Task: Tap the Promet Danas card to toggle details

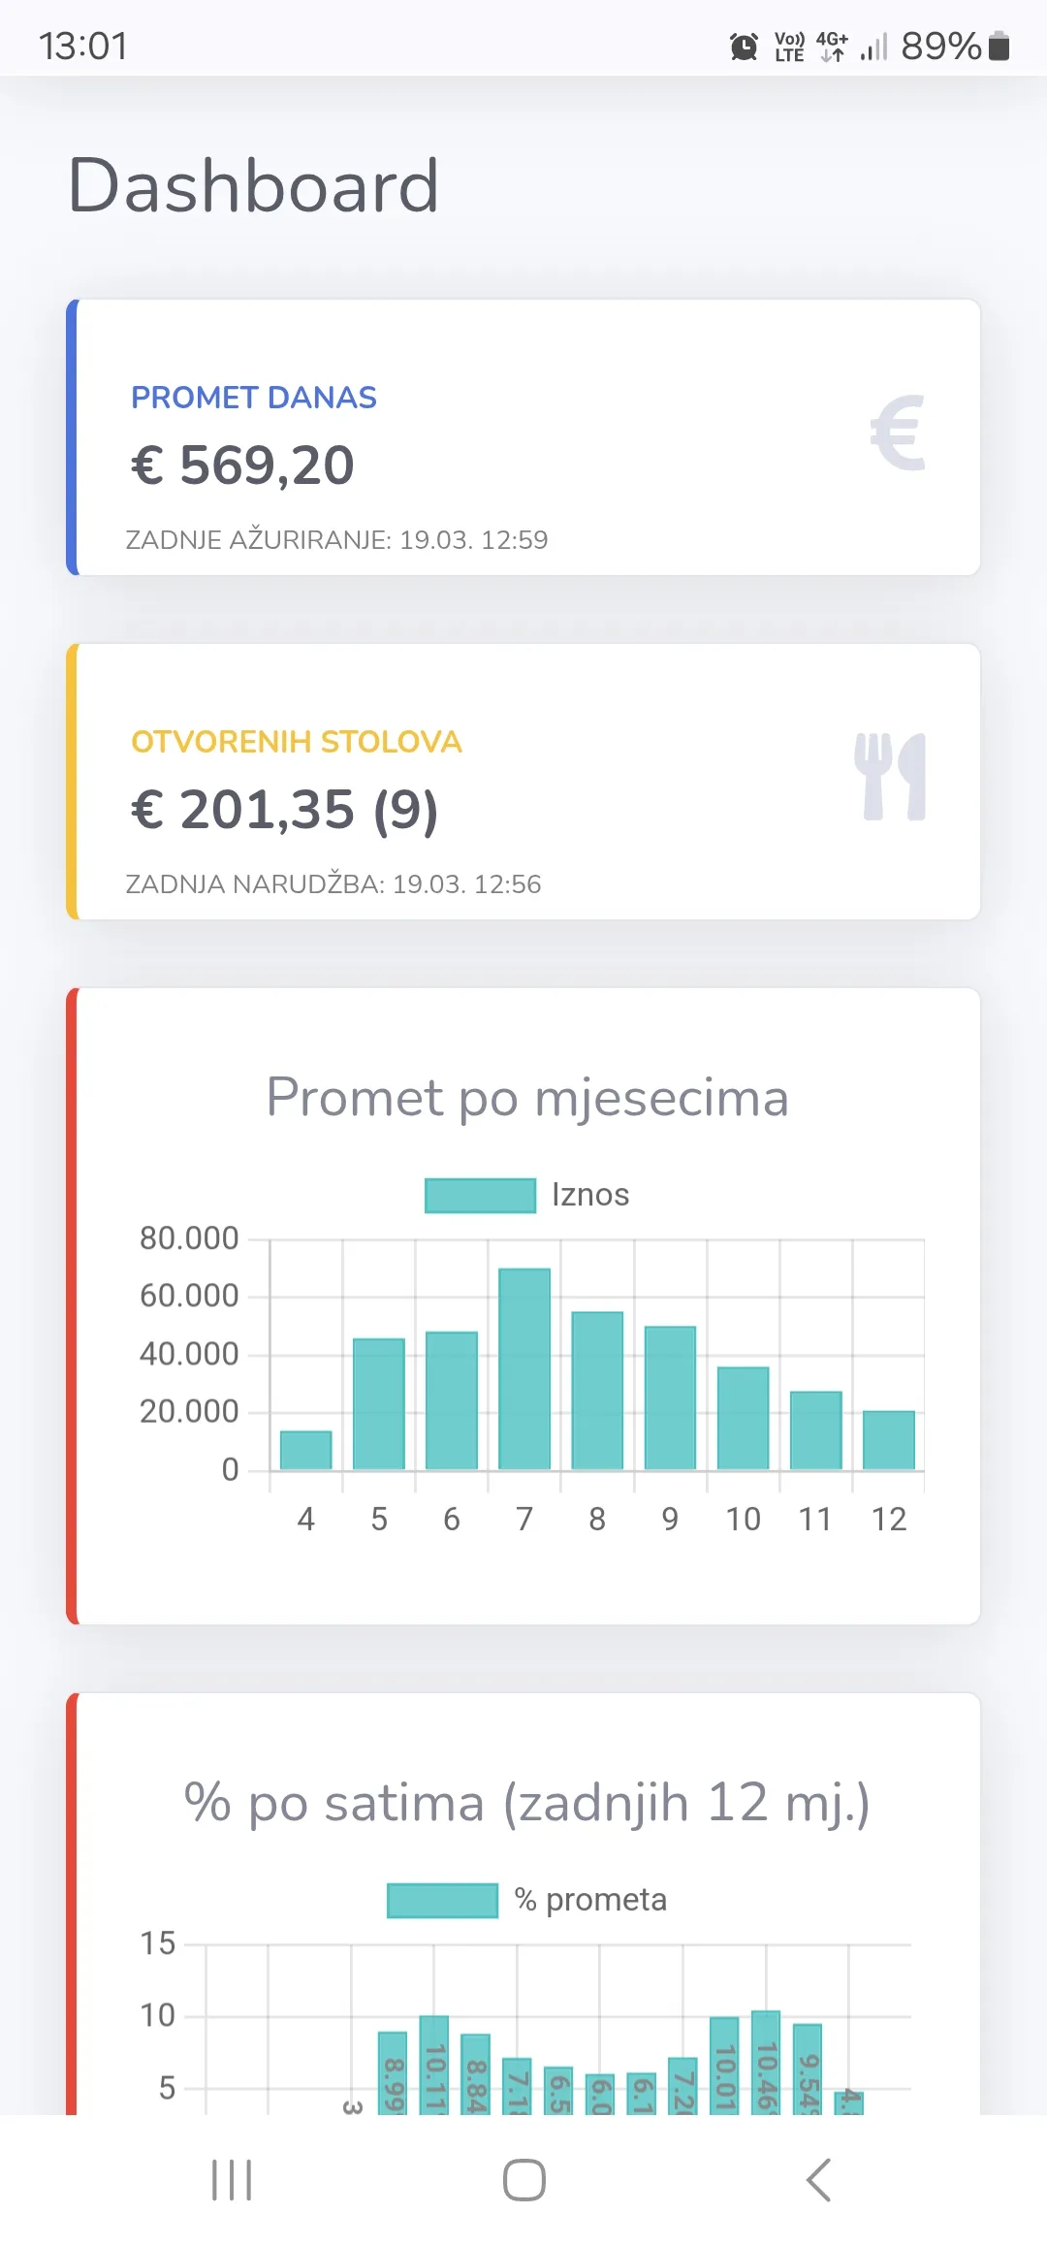Action: (523, 438)
